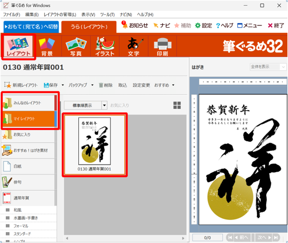The image size is (288, 243).
Task: Open the ナビ(N) menu
Action: tap(126, 14)
